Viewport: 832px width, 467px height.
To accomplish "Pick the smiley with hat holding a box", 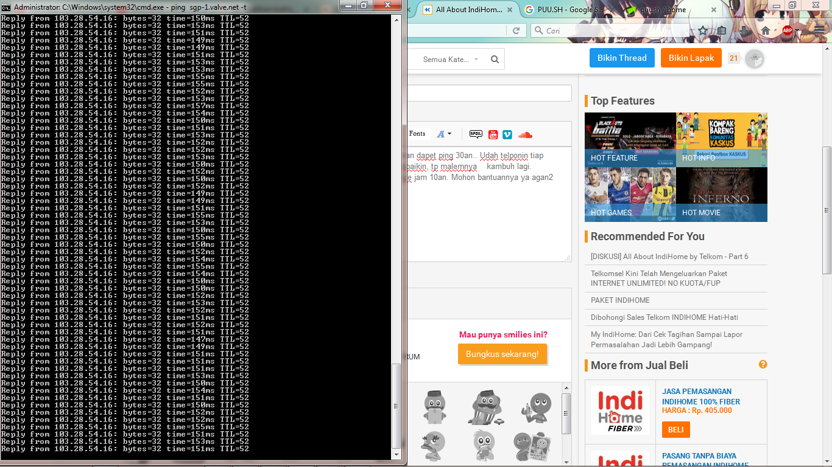I will click(434, 407).
